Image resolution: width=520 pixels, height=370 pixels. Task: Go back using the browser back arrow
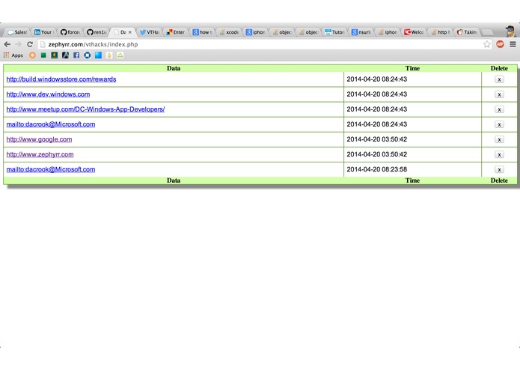(x=7, y=44)
